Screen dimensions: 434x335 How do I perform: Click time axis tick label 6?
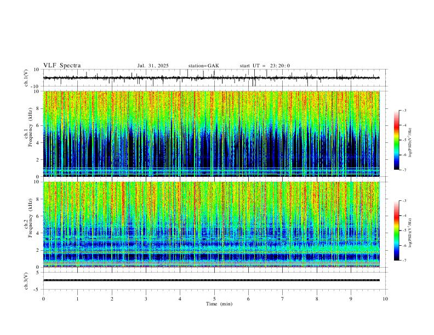click(x=248, y=299)
